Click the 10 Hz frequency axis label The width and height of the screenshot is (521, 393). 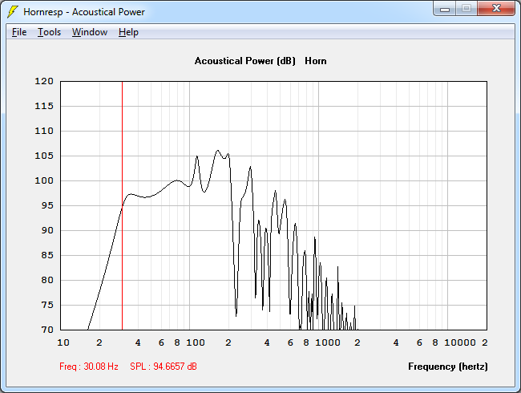[63, 342]
